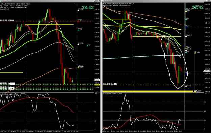Click current price label on right price axis
The width and height of the screenshot is (211, 133).
[x=207, y=71]
